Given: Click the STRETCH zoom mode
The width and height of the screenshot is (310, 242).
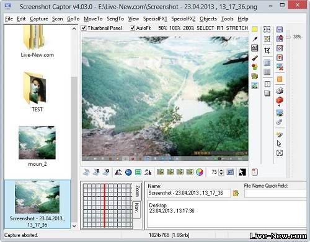Looking at the screenshot, I should point(237,28).
